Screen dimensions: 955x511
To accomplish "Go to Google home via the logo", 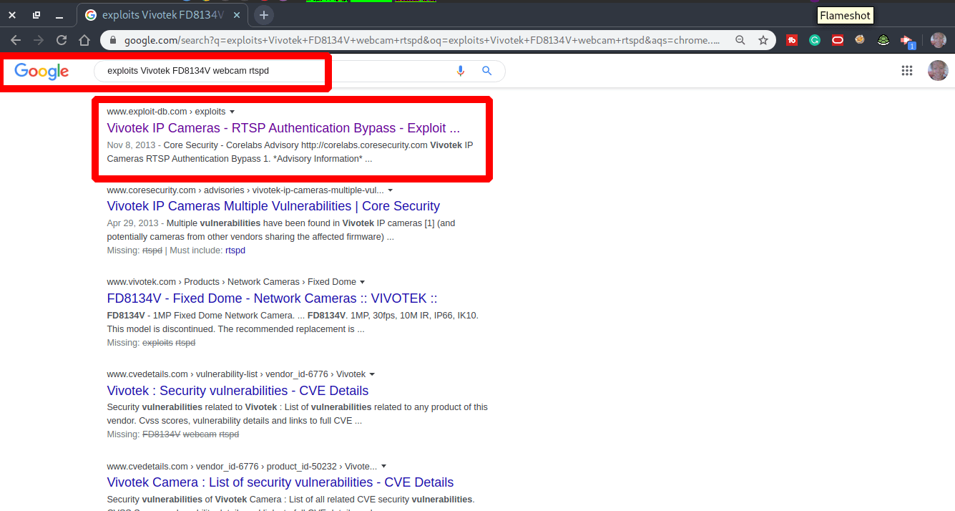I will 41,71.
